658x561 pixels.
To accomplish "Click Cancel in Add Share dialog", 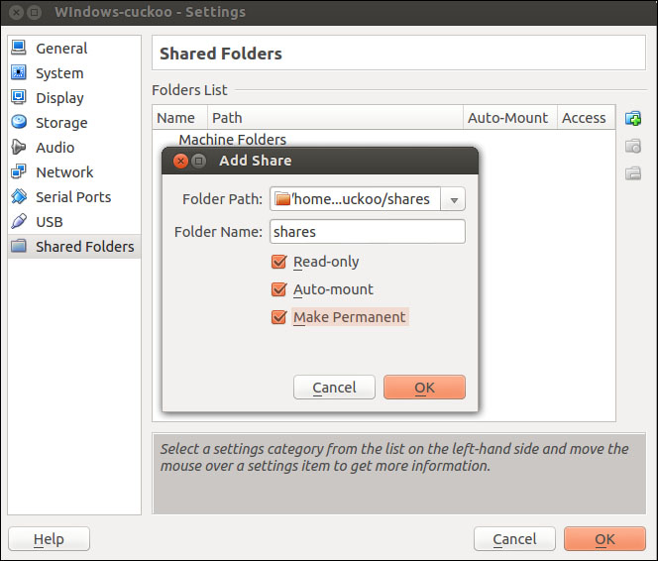I will (x=334, y=387).
